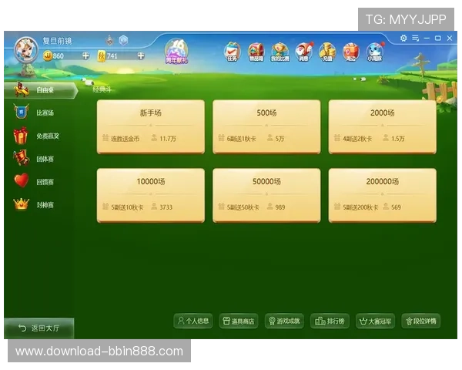The width and height of the screenshot is (462, 370).
Task: Click the 消息 (messages) icon
Action: [303, 51]
